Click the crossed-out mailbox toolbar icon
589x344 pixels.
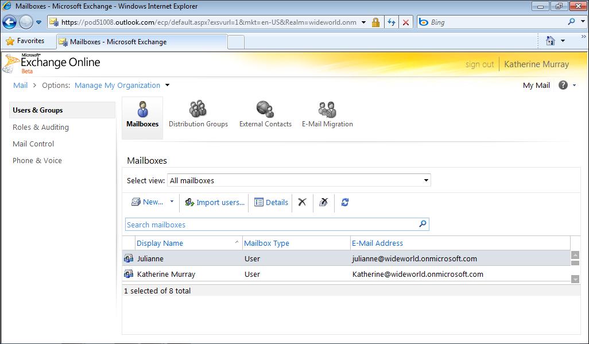(323, 202)
